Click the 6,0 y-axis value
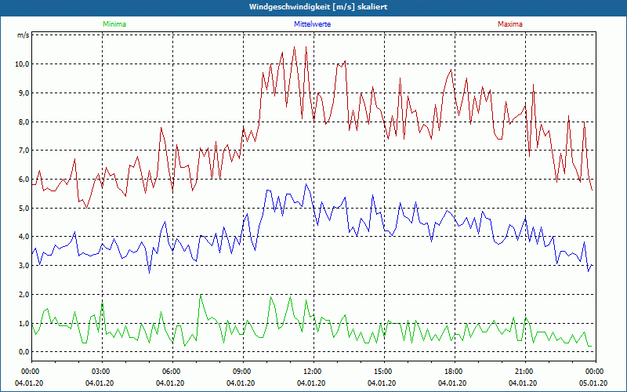Viewport: 627px width, 392px height. 23,180
